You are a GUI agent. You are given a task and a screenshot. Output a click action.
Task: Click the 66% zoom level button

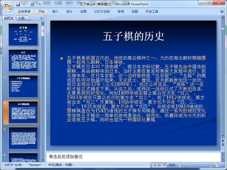172,165
